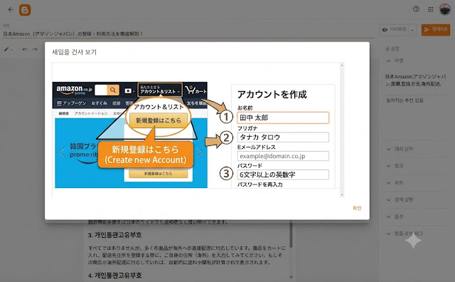The image size is (455, 282).
Task: Click the 미리보기 preview button with eye icon
Action: [x=394, y=30]
